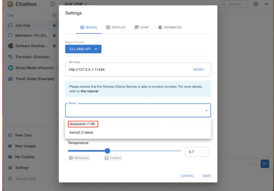Click the About info icon

pos(10,179)
